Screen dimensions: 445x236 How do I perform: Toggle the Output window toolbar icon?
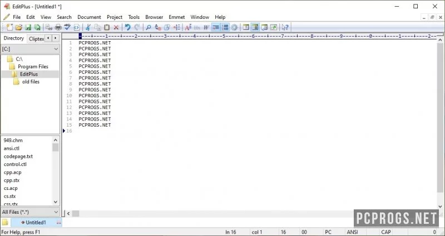[265, 27]
